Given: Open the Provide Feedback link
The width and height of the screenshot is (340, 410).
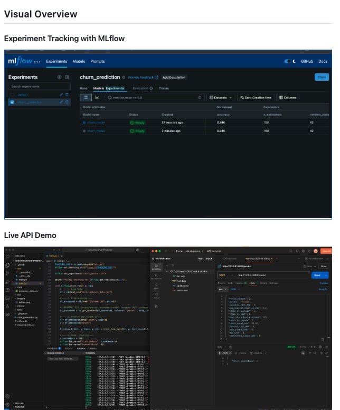Looking at the screenshot, I should (x=143, y=78).
